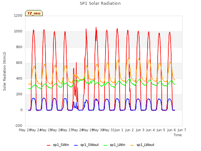201x151 pixels.
Task: Click the 400 y-axis tick label
Action: (19, 78)
